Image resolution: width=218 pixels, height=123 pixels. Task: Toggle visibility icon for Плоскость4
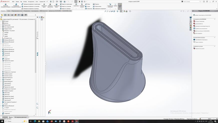[37, 53]
